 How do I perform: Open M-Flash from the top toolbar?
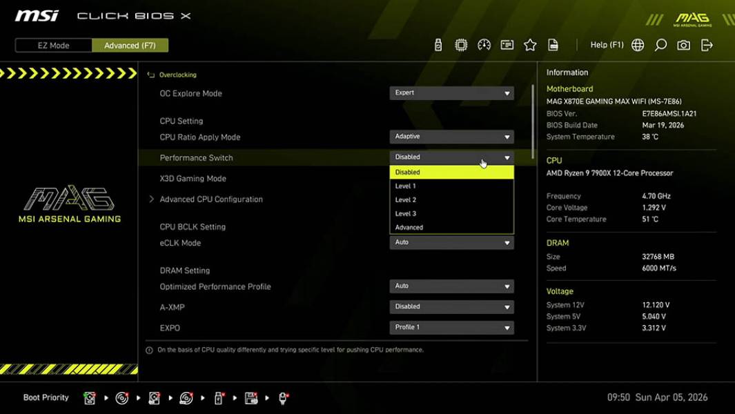pos(437,44)
